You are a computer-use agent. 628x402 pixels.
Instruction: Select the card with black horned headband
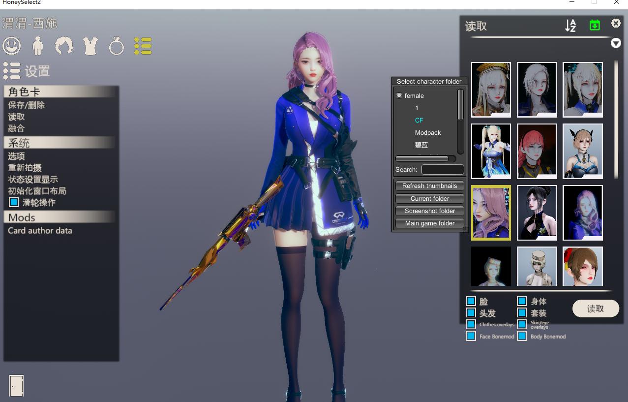583,151
